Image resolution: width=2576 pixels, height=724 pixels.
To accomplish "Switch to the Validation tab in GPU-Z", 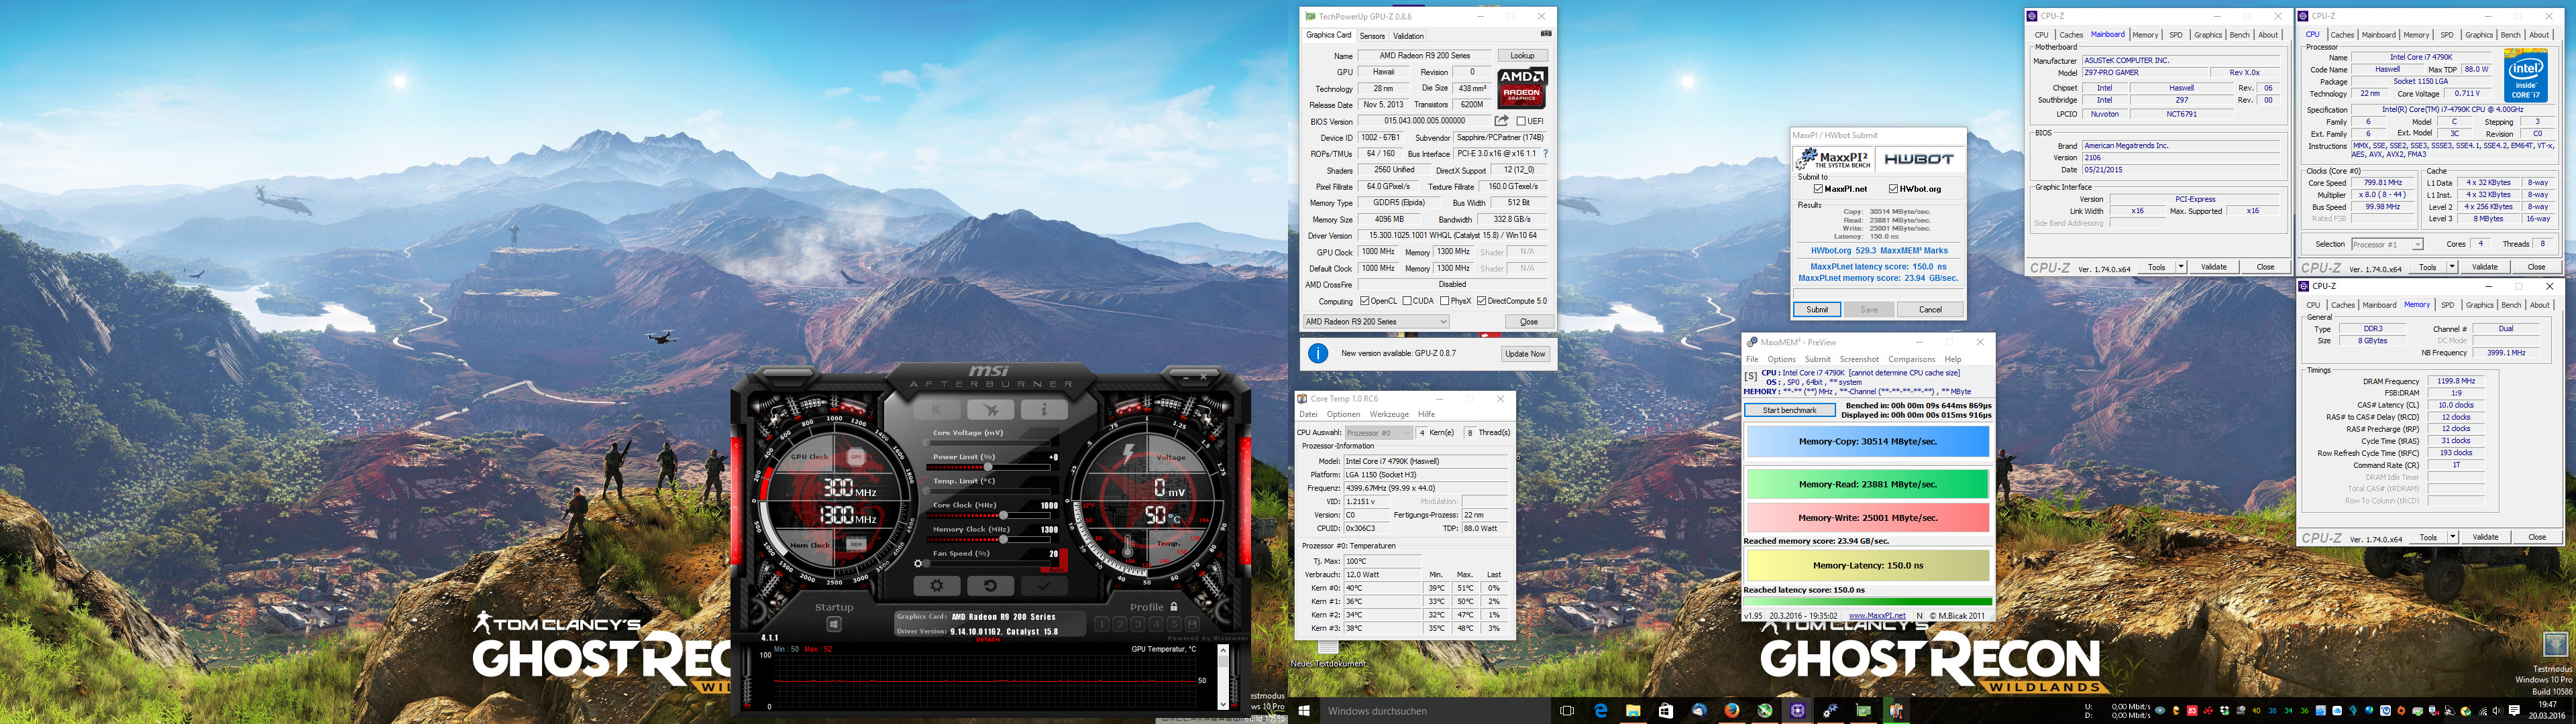I will [1409, 36].
